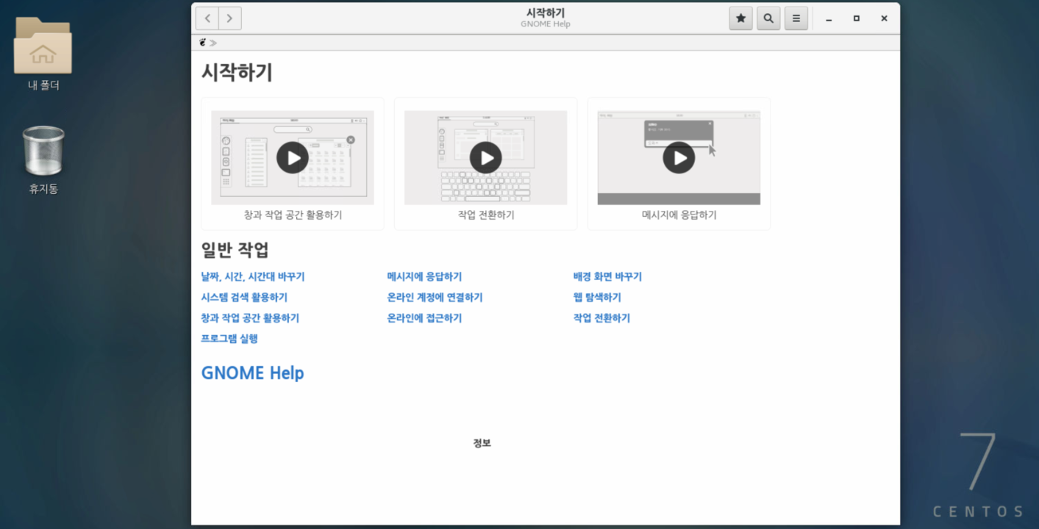Viewport: 1039px width, 529px height.
Task: Play the 창과 작업 공간 활용하기 video
Action: tap(293, 157)
